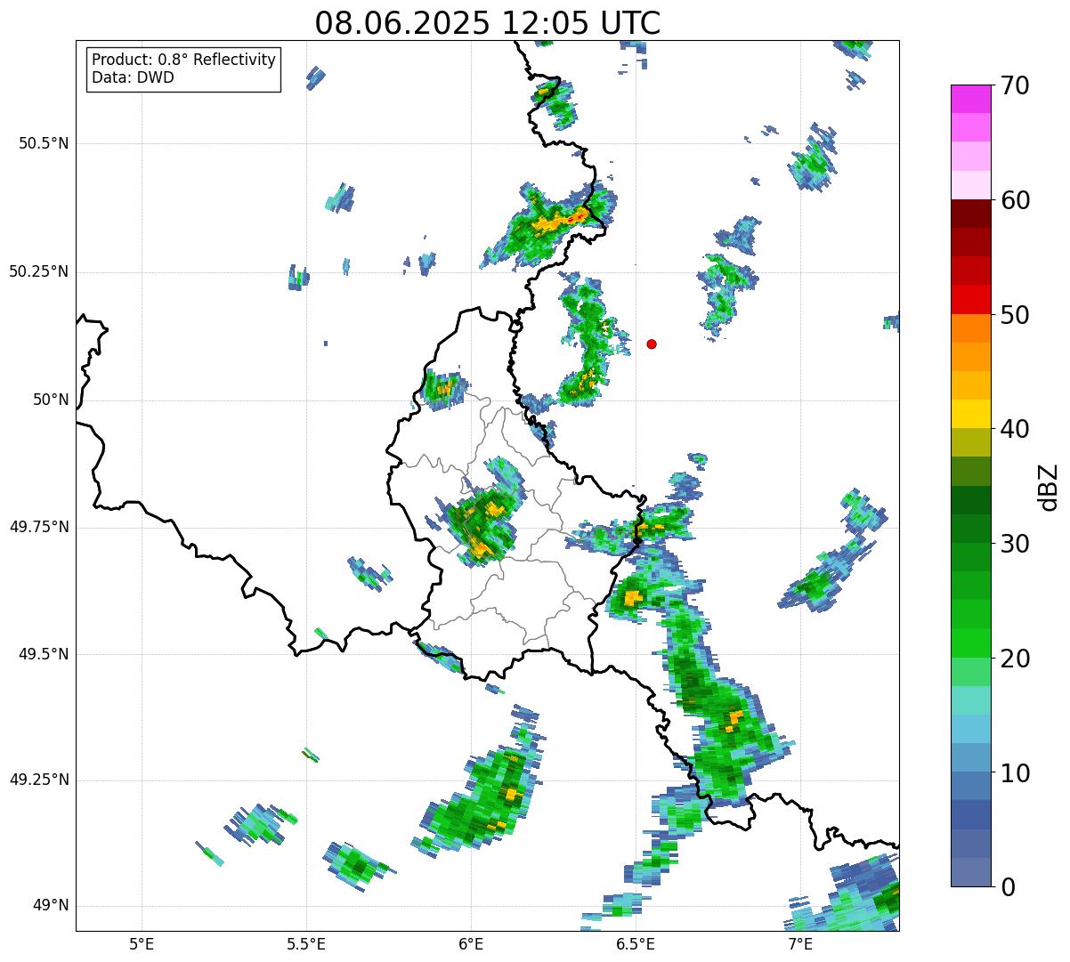Click the dBZ colorbar axis label

(x=1049, y=486)
